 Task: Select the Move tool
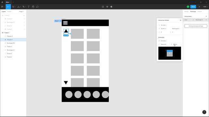point(8,6)
